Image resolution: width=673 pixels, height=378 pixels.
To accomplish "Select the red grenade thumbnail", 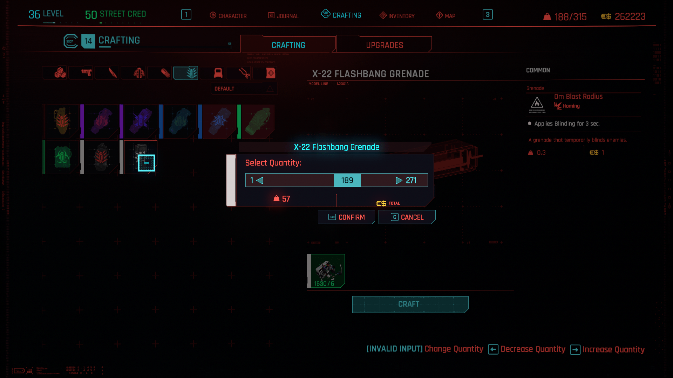I will click(x=101, y=156).
